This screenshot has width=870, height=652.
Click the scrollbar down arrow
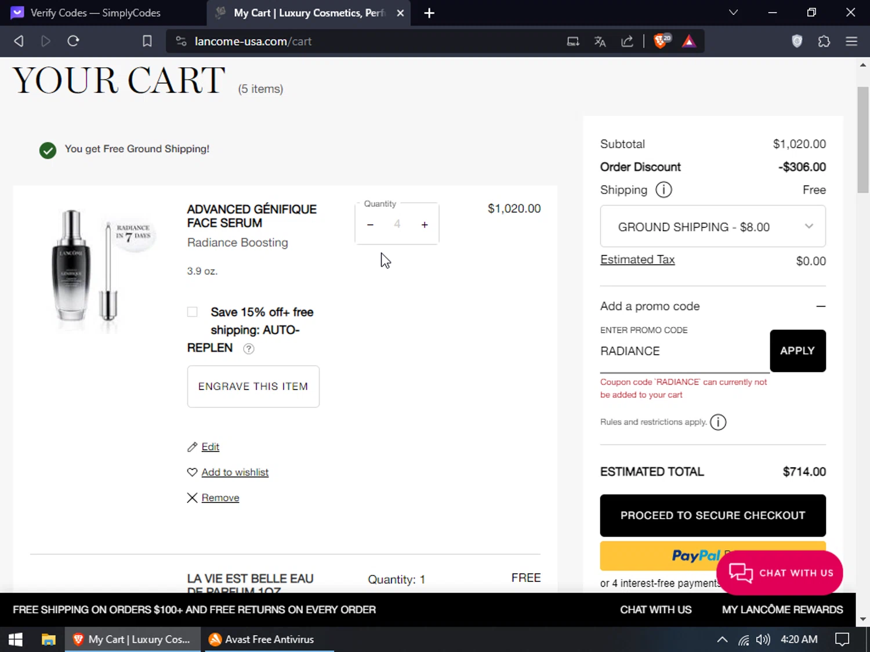863,619
